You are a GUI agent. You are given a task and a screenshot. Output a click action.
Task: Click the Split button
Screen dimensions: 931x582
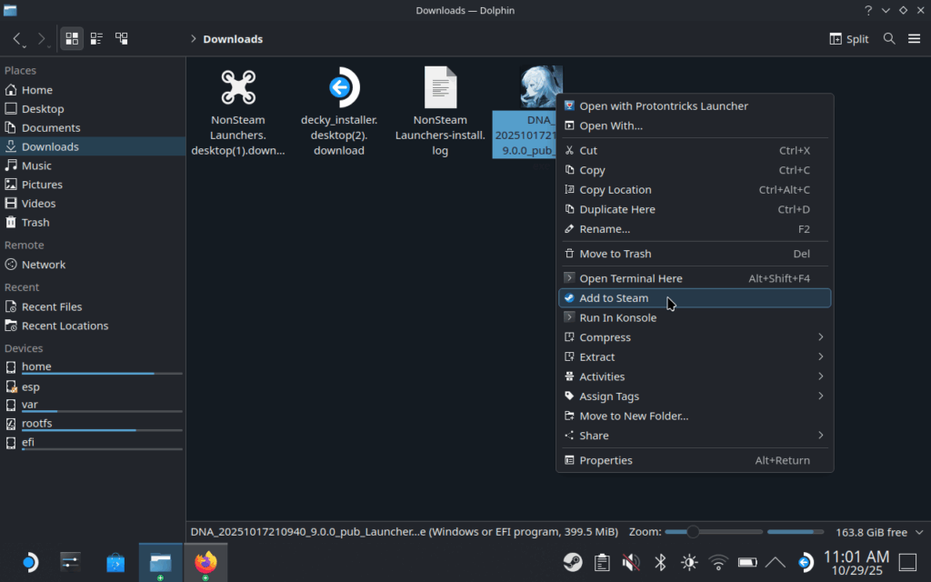[848, 39]
